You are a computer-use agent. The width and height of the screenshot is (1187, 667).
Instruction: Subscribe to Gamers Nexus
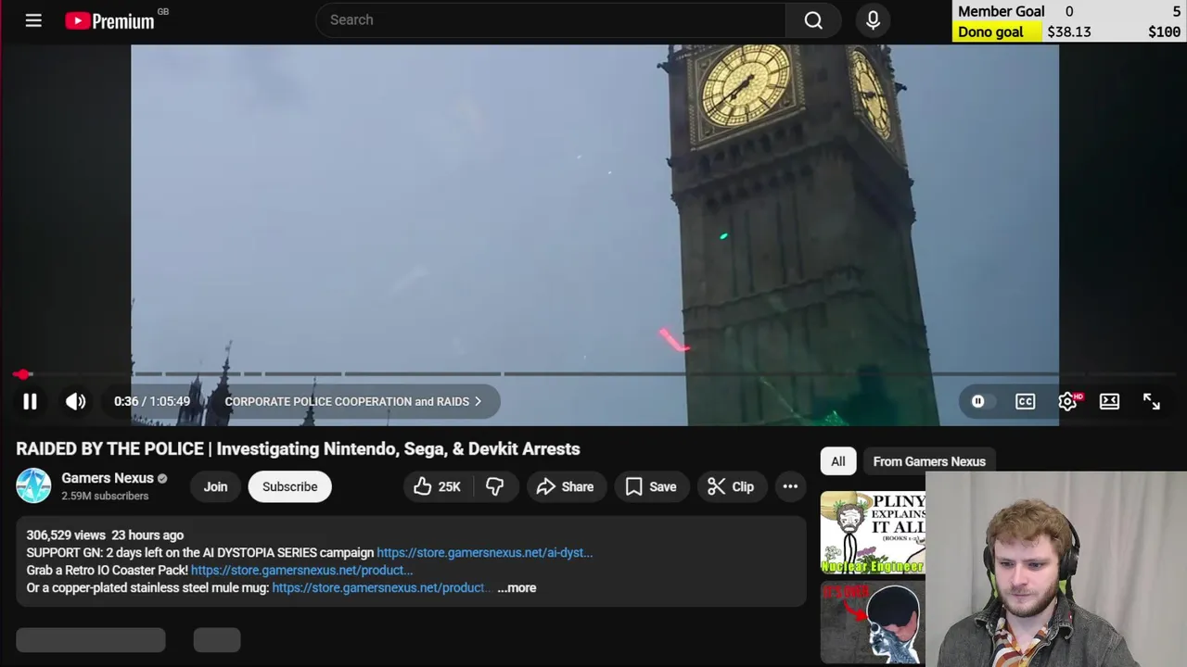click(x=289, y=486)
